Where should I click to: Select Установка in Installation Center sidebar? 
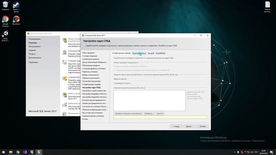point(33,43)
